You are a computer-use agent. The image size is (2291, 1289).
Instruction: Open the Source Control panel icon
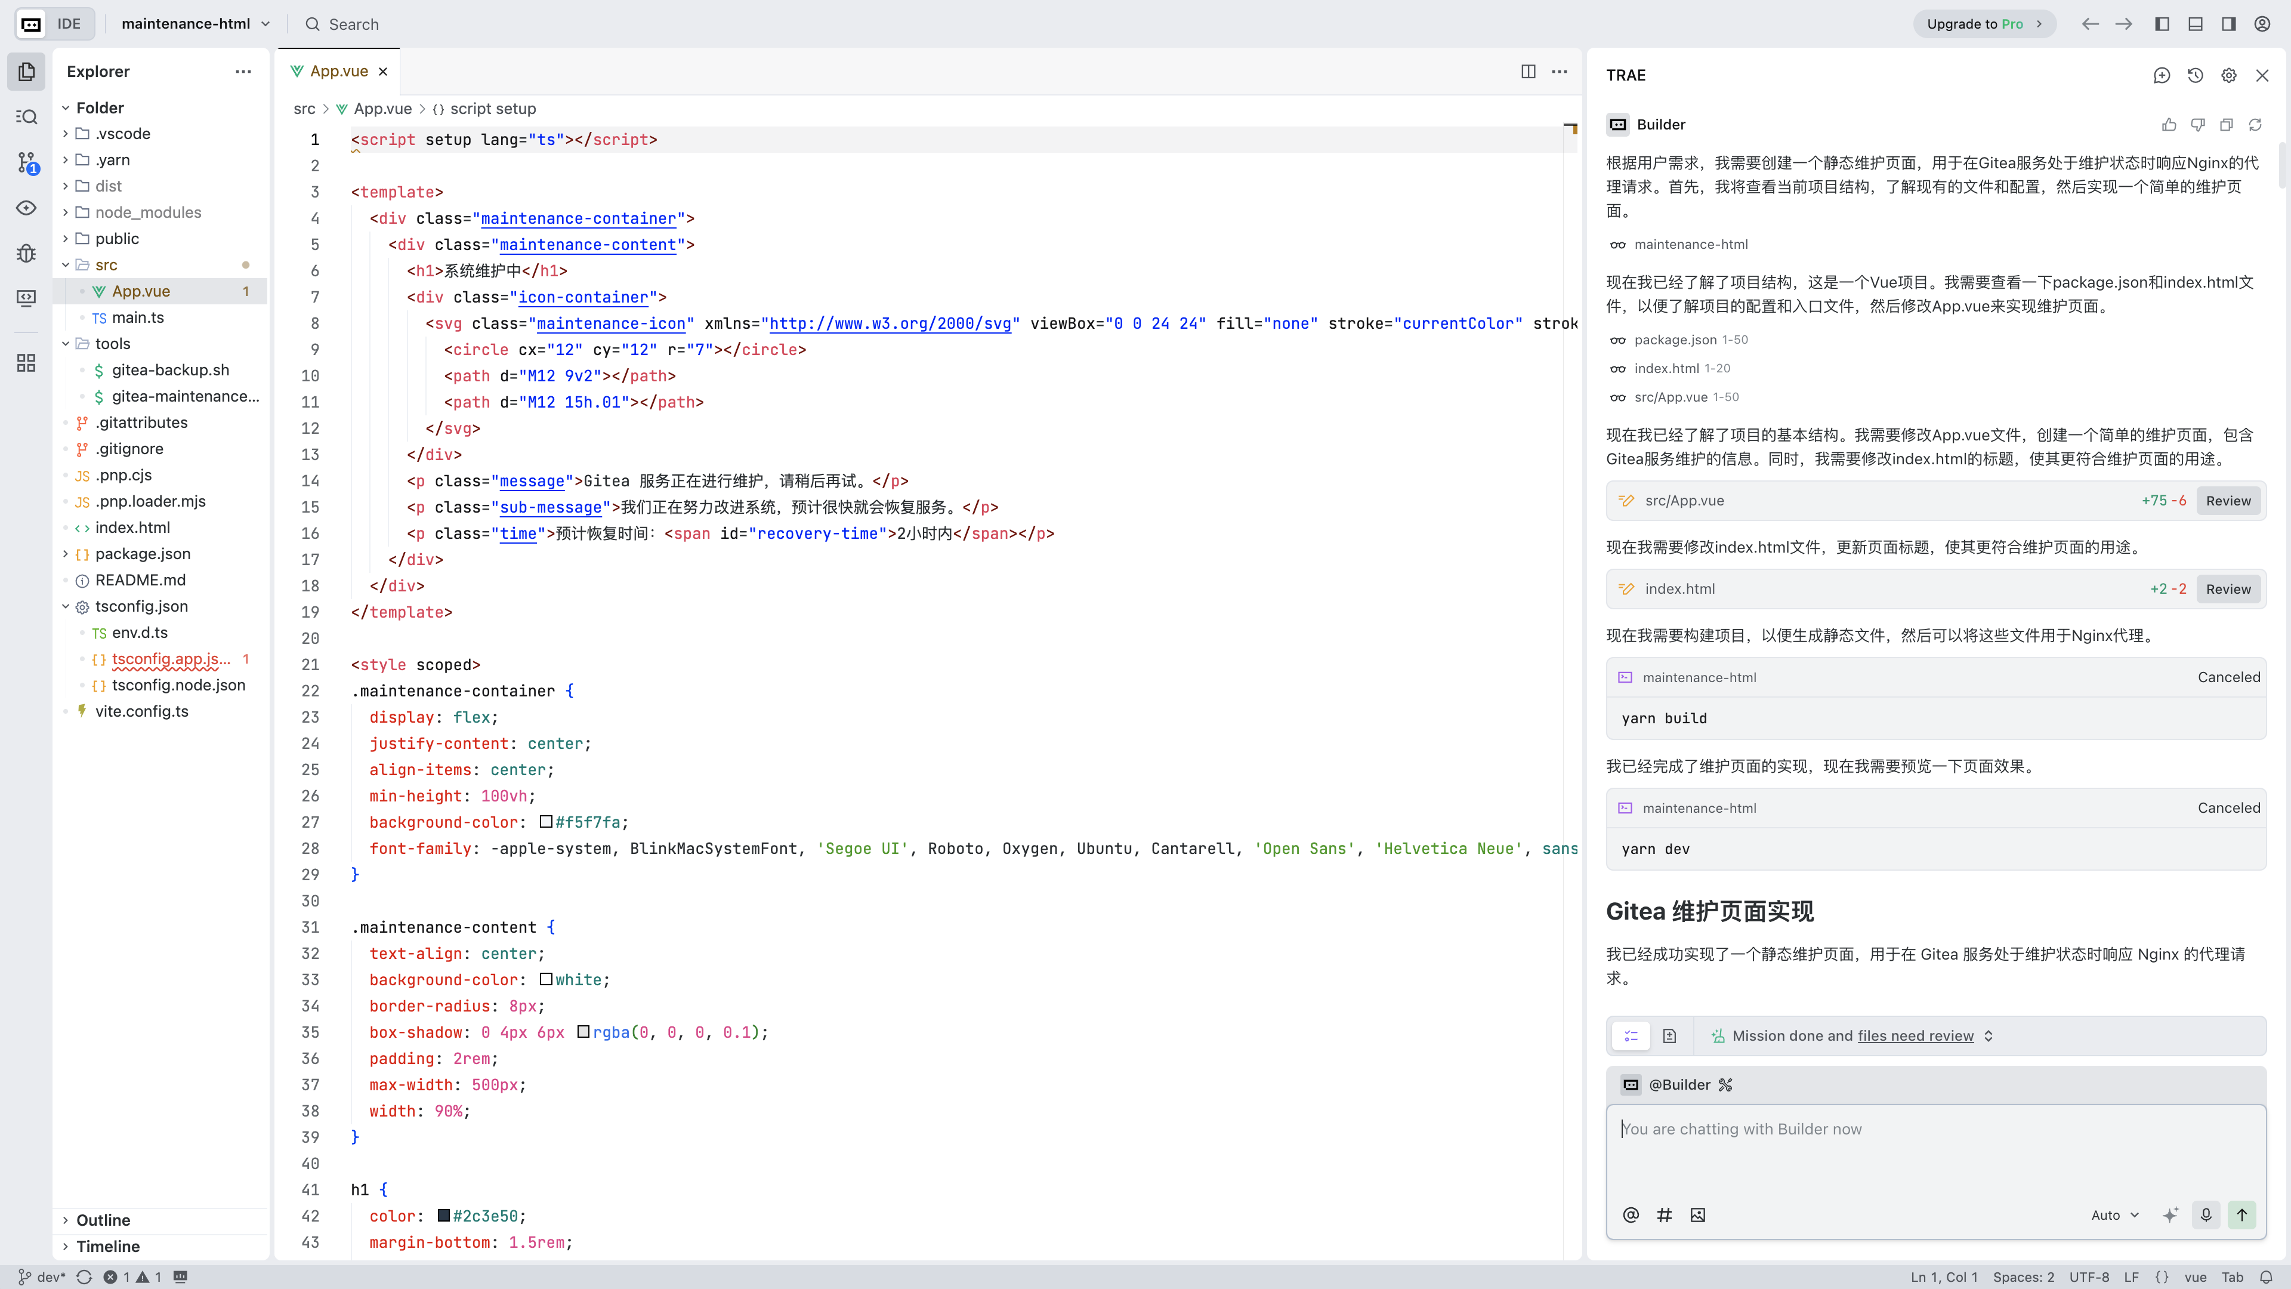[26, 162]
